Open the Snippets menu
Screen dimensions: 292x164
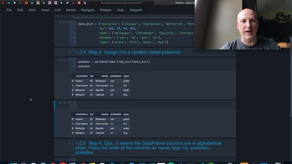(136, 10)
